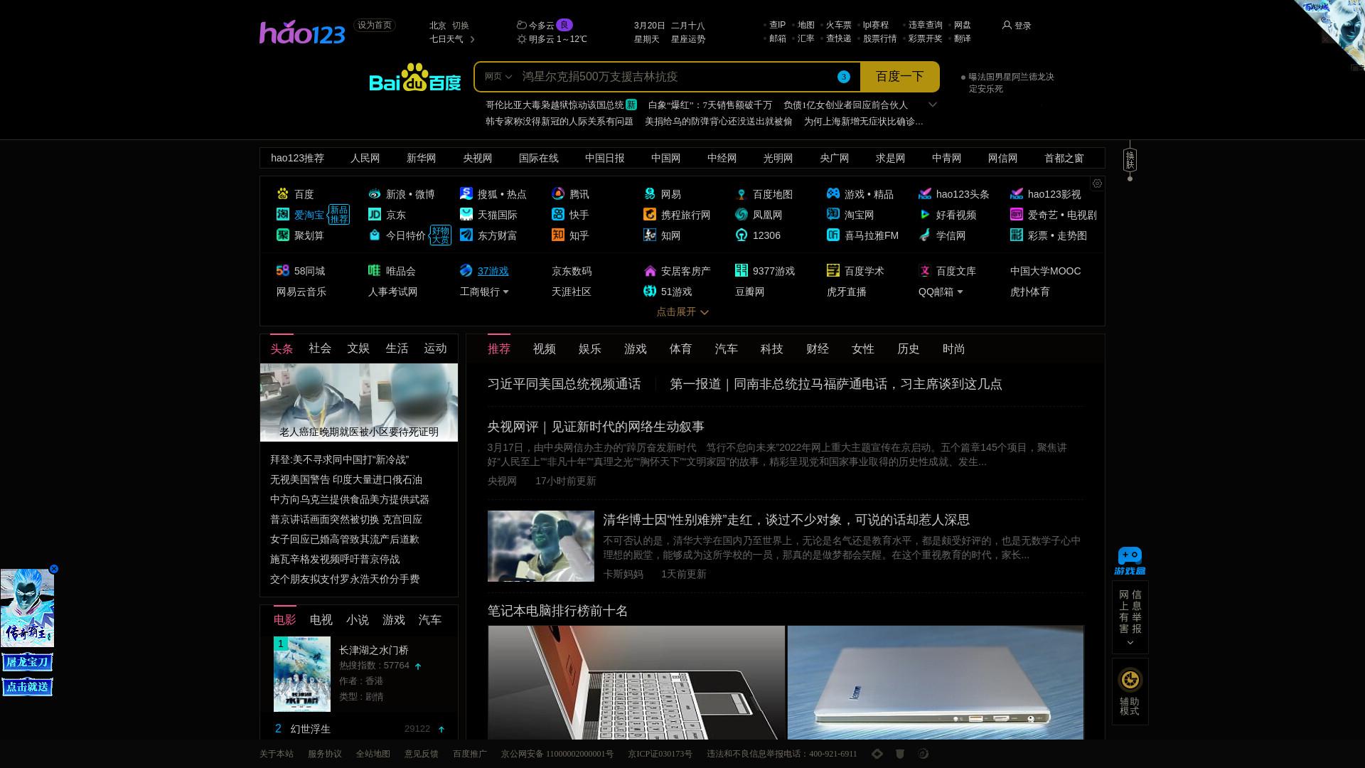Screen dimensions: 1365x768
Task: Expand more sites via 点击展开
Action: (682, 312)
